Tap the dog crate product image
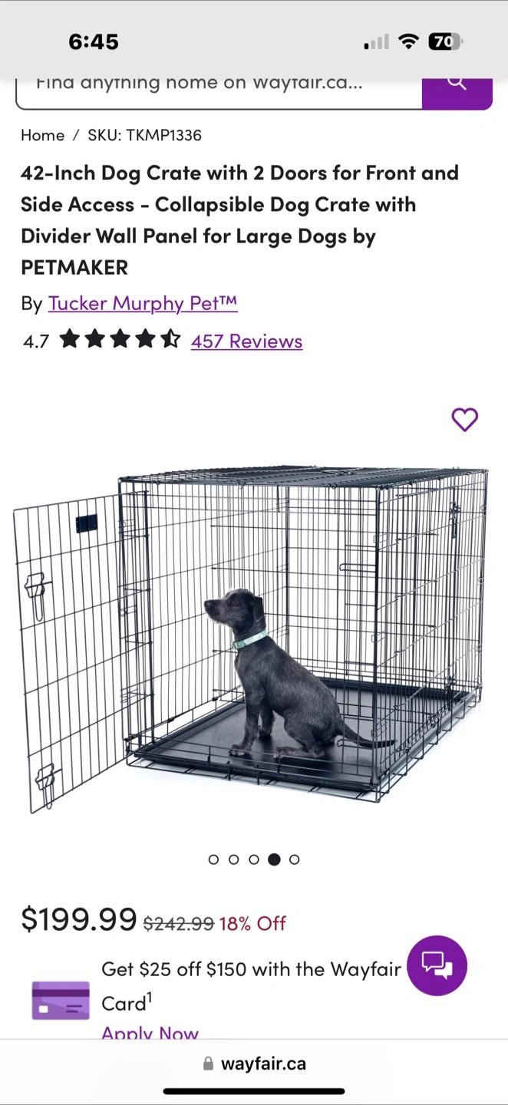Image resolution: width=508 pixels, height=1105 pixels. pos(251,637)
